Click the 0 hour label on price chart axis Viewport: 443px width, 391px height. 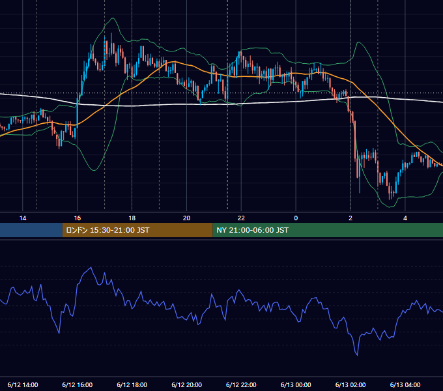[296, 218]
